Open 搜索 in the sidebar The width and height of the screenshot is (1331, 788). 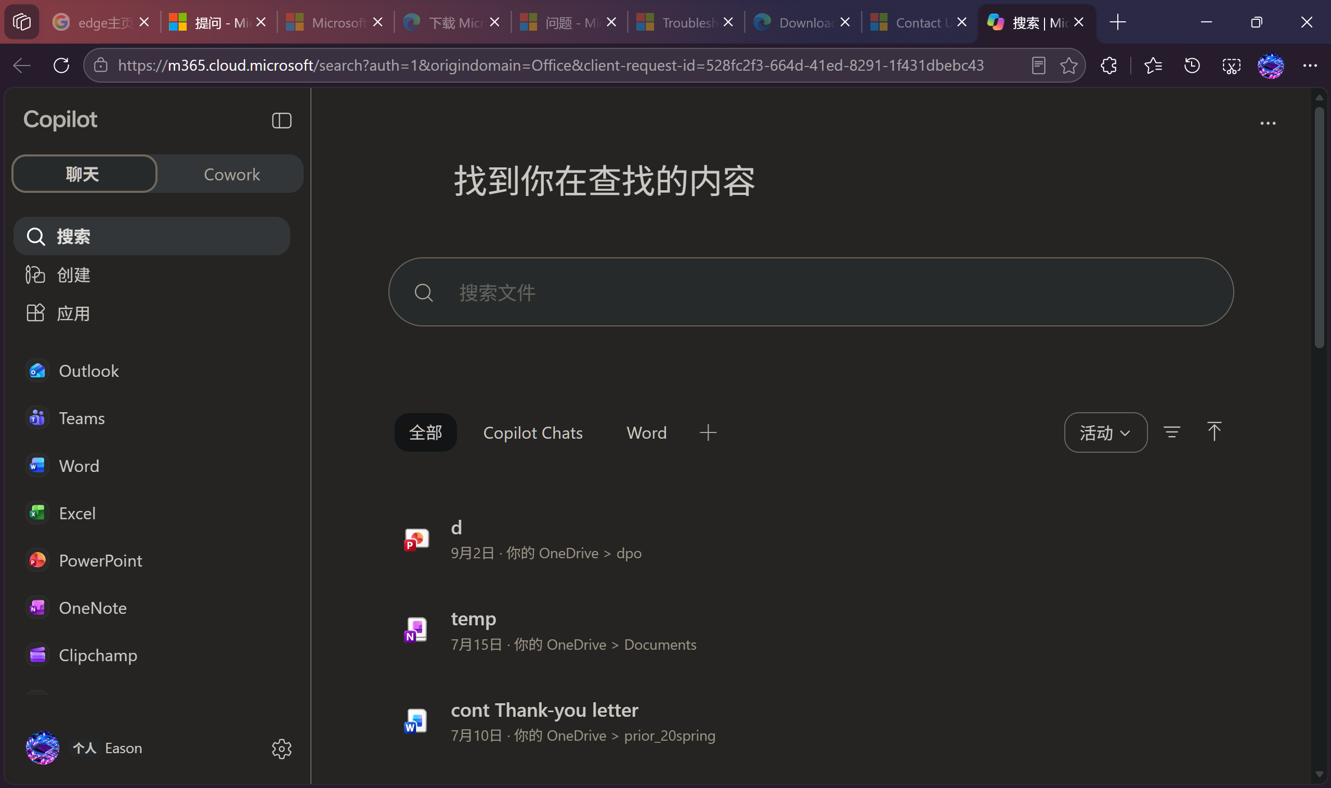(152, 236)
